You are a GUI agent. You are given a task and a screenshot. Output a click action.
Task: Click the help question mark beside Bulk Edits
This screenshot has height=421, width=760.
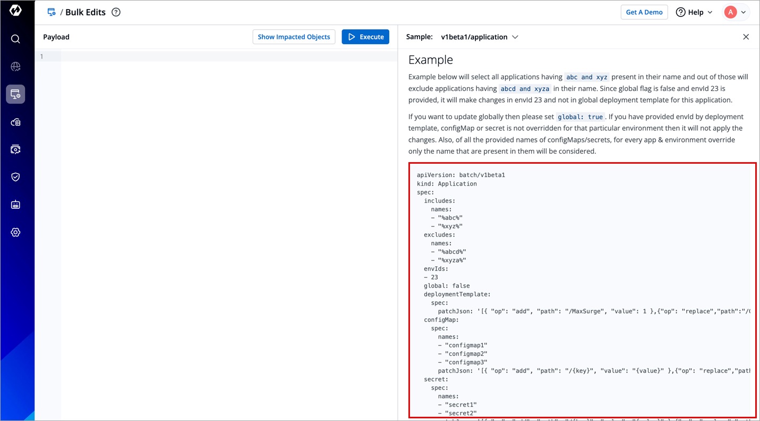(x=116, y=12)
